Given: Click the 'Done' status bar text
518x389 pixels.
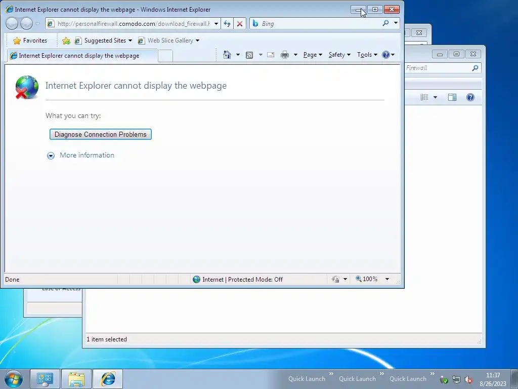Looking at the screenshot, I should coord(12,280).
